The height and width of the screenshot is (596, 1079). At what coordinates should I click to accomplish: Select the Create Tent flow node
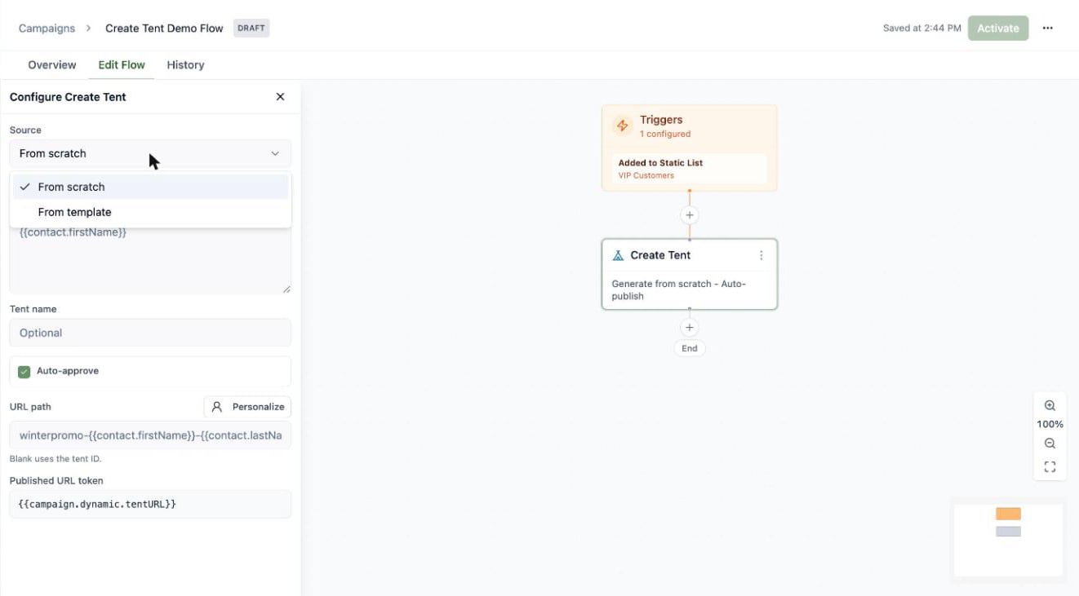pyautogui.click(x=690, y=274)
